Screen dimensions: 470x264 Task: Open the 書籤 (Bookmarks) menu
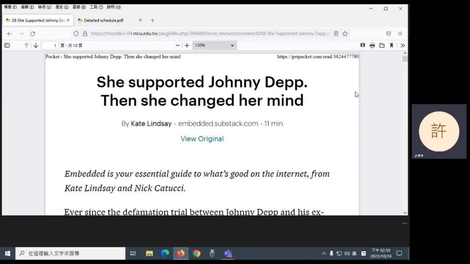tap(79, 7)
